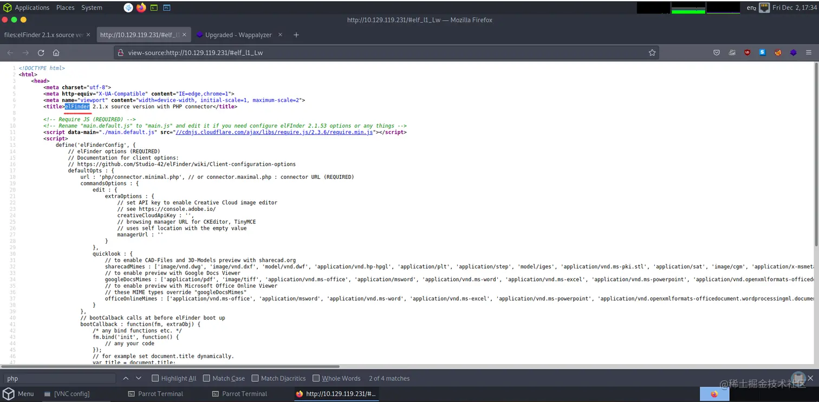
Task: Launch Firefox from the top panel
Action: [x=141, y=8]
